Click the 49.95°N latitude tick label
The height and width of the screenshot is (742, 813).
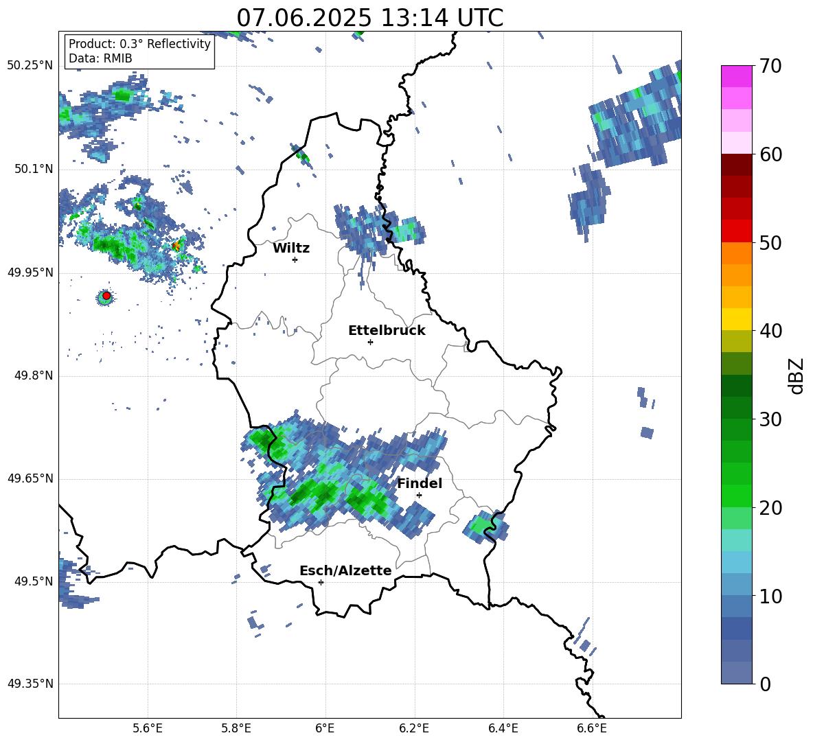click(x=30, y=273)
